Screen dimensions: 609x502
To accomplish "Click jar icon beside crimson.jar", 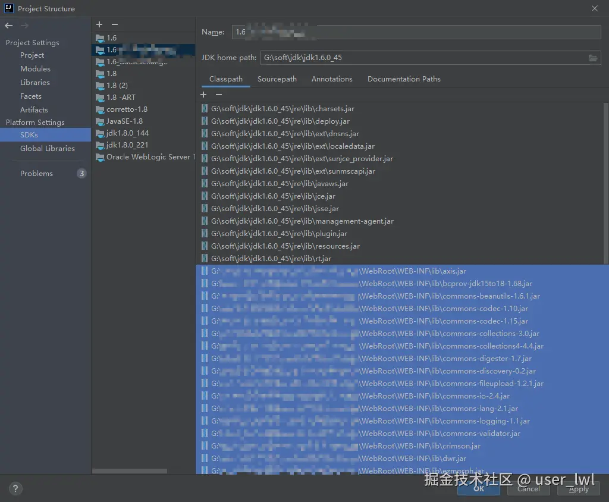I will (x=205, y=446).
